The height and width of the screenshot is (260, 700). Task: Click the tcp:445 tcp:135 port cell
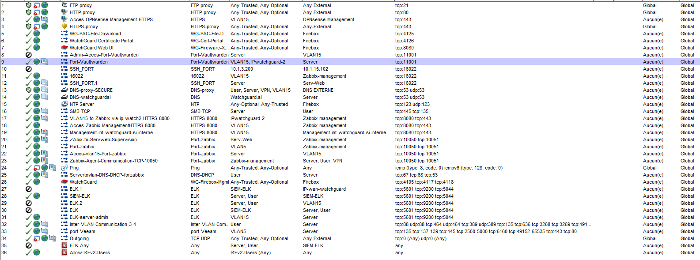(412, 111)
